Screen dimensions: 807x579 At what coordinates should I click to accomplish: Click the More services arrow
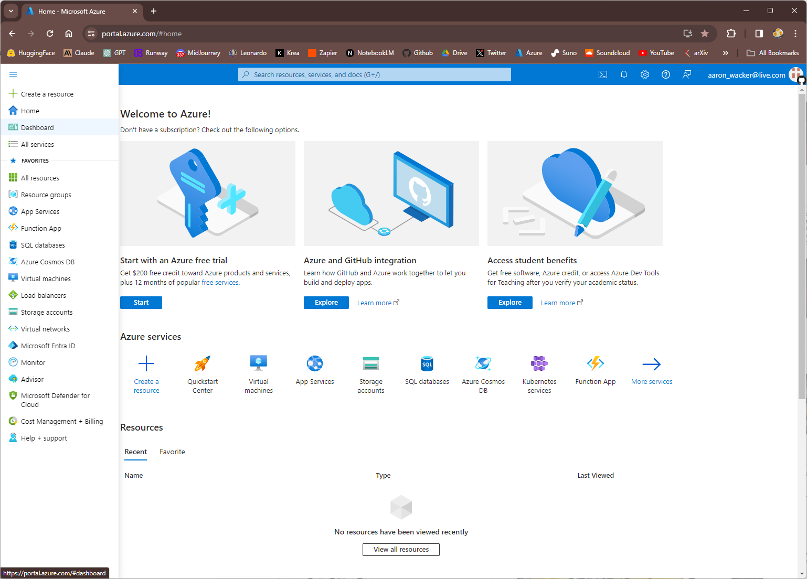click(x=652, y=370)
